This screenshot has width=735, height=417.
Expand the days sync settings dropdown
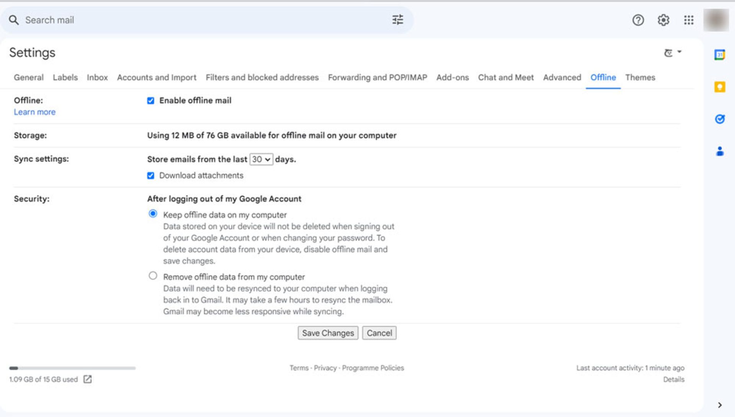[x=260, y=159]
